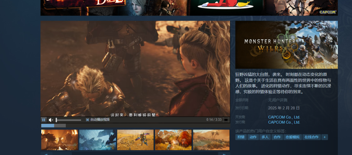This screenshot has width=352, height=155.
Task: Select the fiery monster trailer thumbnail
Action: pyautogui.click(x=59, y=140)
